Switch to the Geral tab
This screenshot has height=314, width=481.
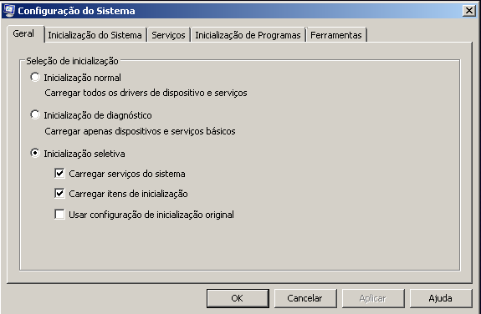tap(23, 33)
